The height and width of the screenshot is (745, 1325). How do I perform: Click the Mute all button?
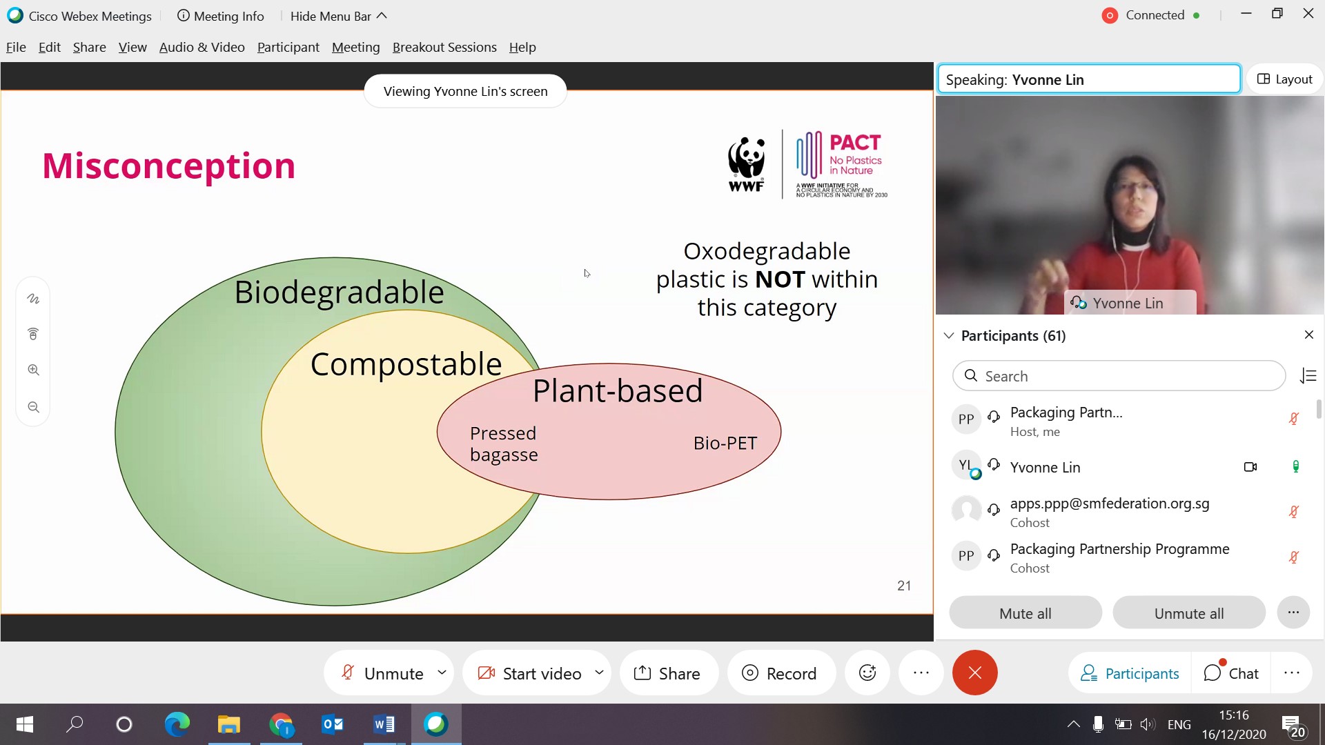(x=1025, y=613)
